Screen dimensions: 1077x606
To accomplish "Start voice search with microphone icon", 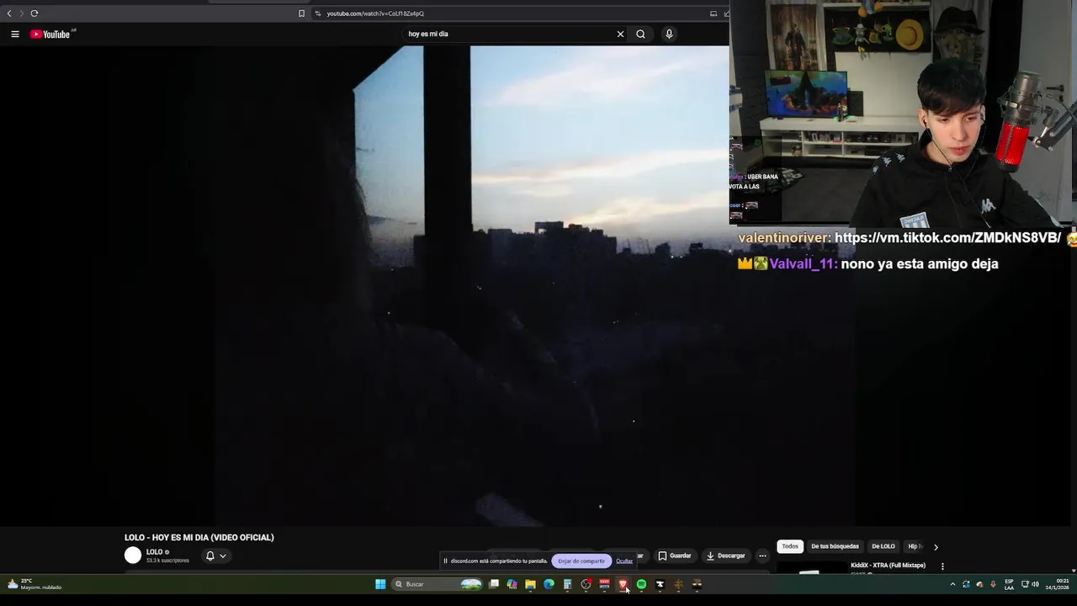I will click(x=669, y=34).
